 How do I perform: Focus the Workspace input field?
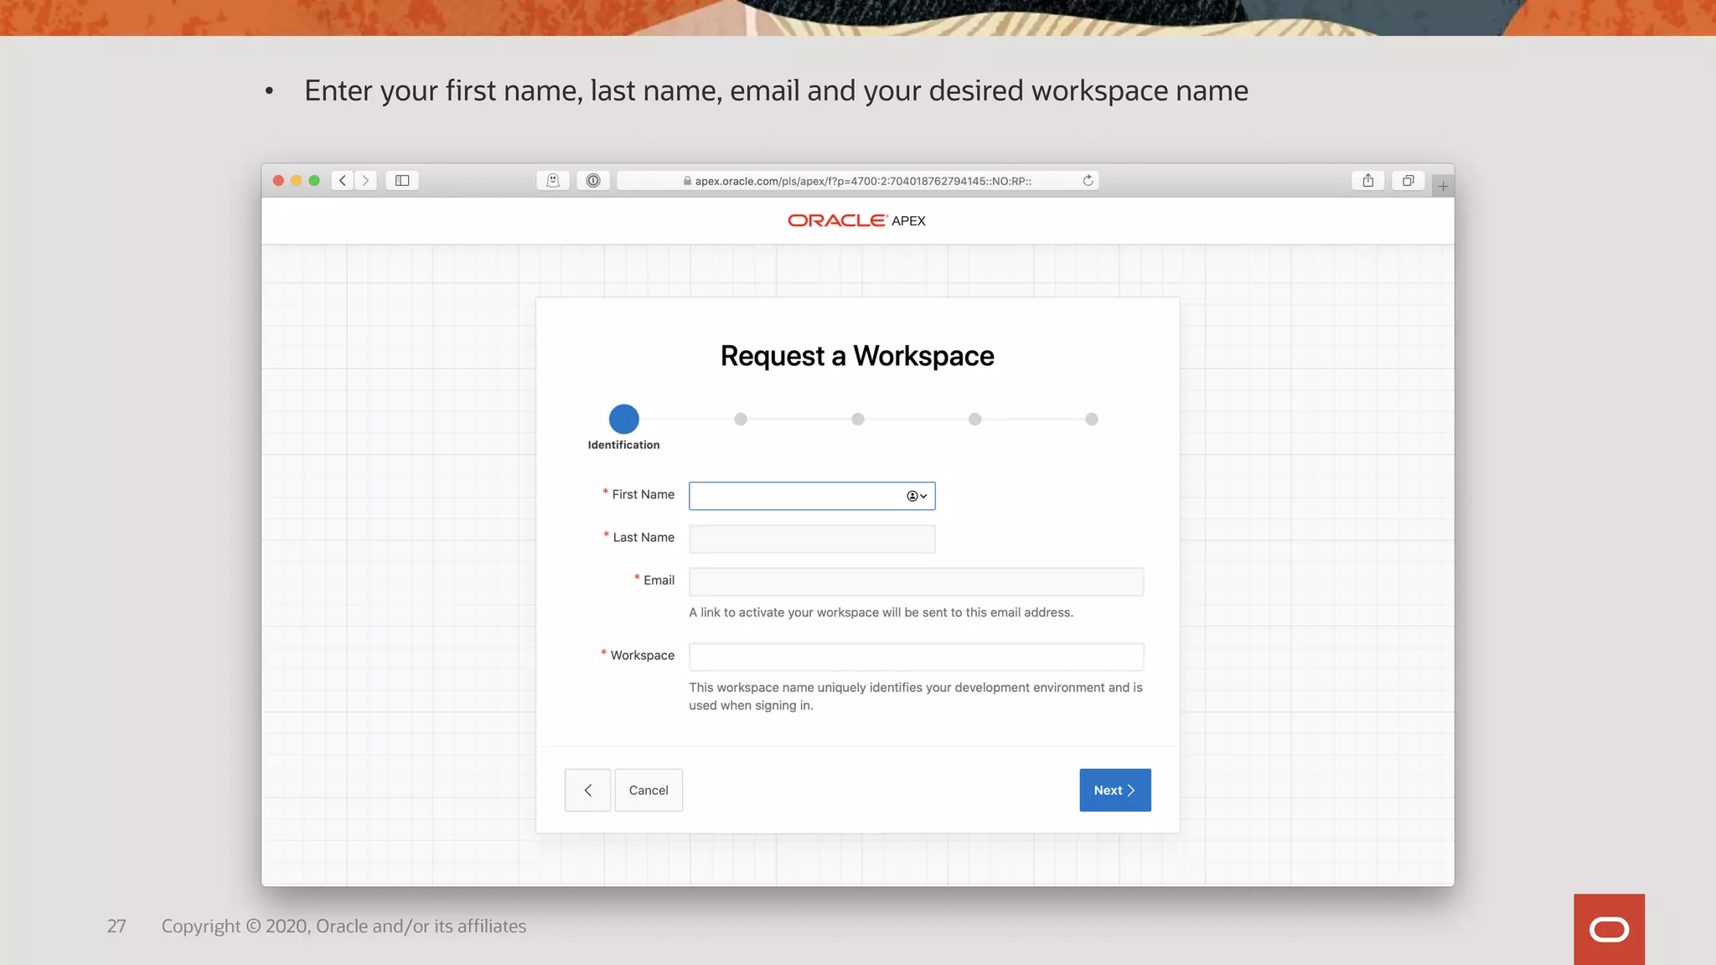(916, 657)
